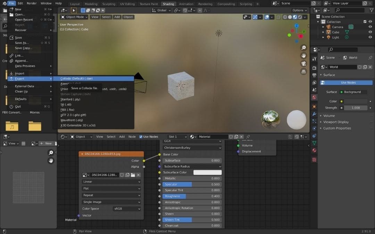The height and width of the screenshot is (234, 375).
Task: Zoom image editor with magnifier icon
Action: click(51, 153)
